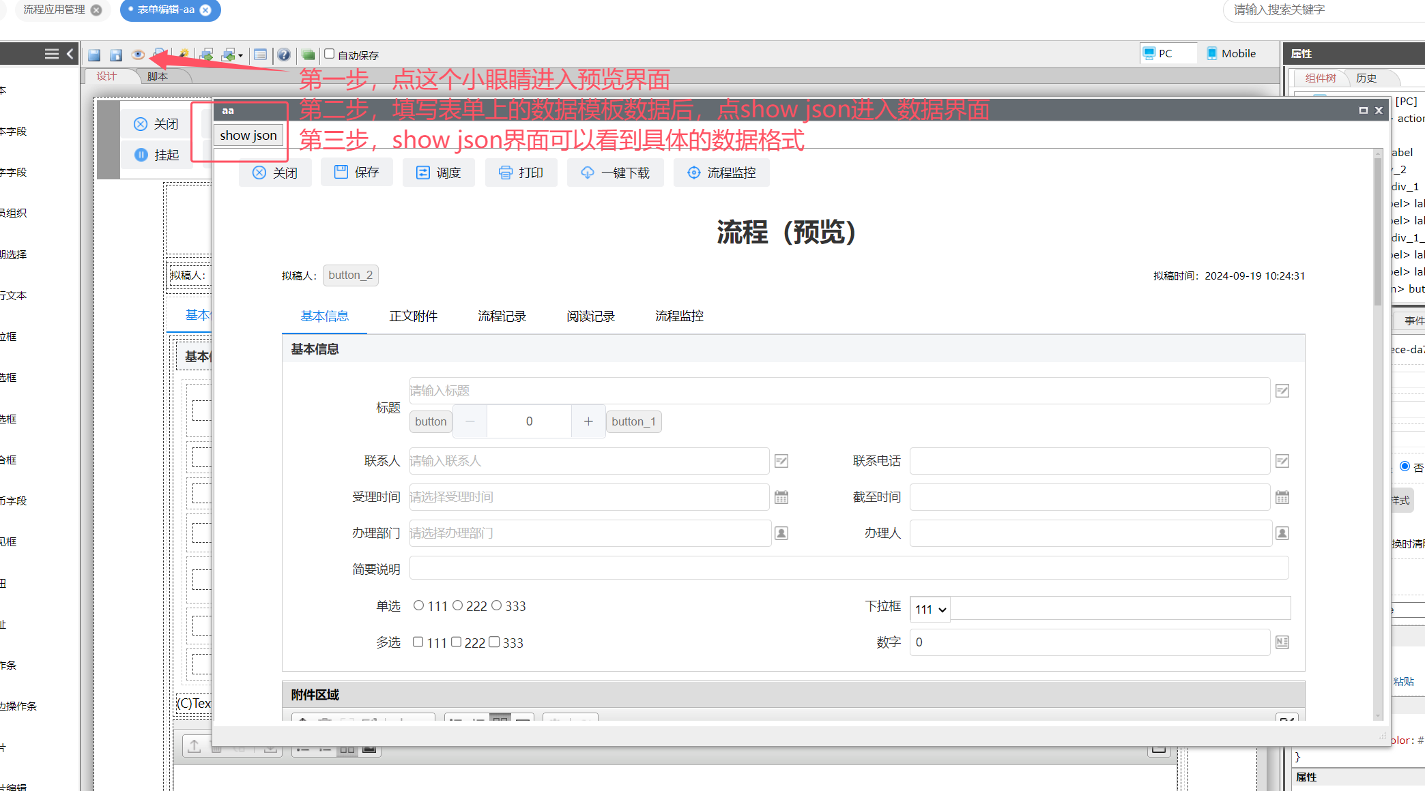1425x791 pixels.
Task: Click the eye preview icon in toolbar
Action: point(138,55)
